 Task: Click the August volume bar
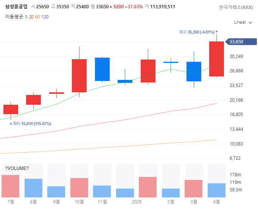click(x=33, y=188)
